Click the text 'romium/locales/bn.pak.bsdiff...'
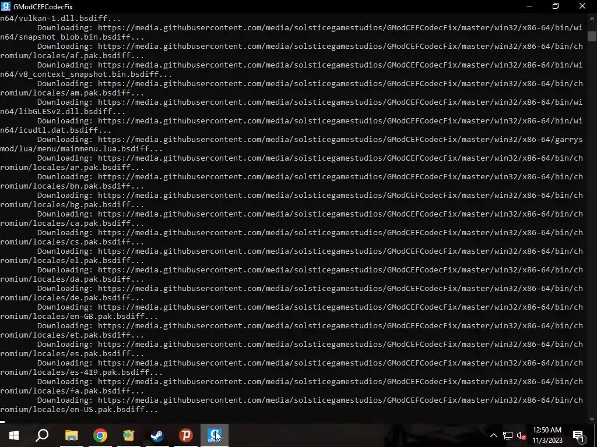The height and width of the screenshot is (447, 597). (72, 186)
